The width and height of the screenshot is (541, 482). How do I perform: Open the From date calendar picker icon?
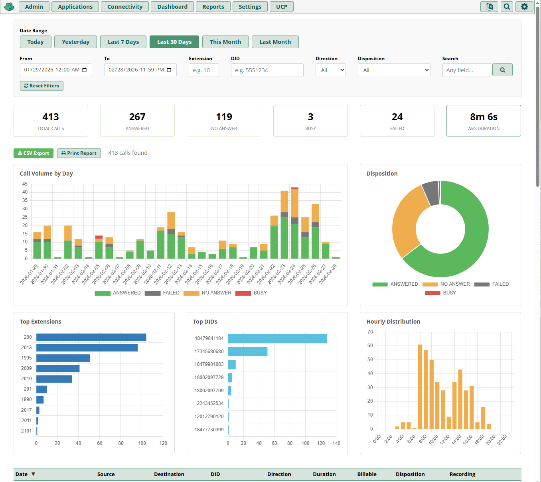tap(85, 69)
